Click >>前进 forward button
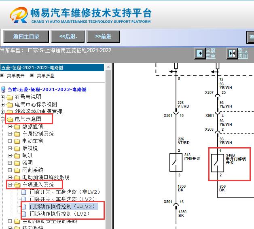 (103, 37)
